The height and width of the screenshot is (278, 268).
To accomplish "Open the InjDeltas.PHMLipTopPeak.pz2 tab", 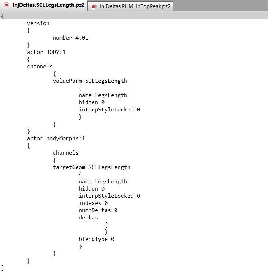I will [130, 6].
